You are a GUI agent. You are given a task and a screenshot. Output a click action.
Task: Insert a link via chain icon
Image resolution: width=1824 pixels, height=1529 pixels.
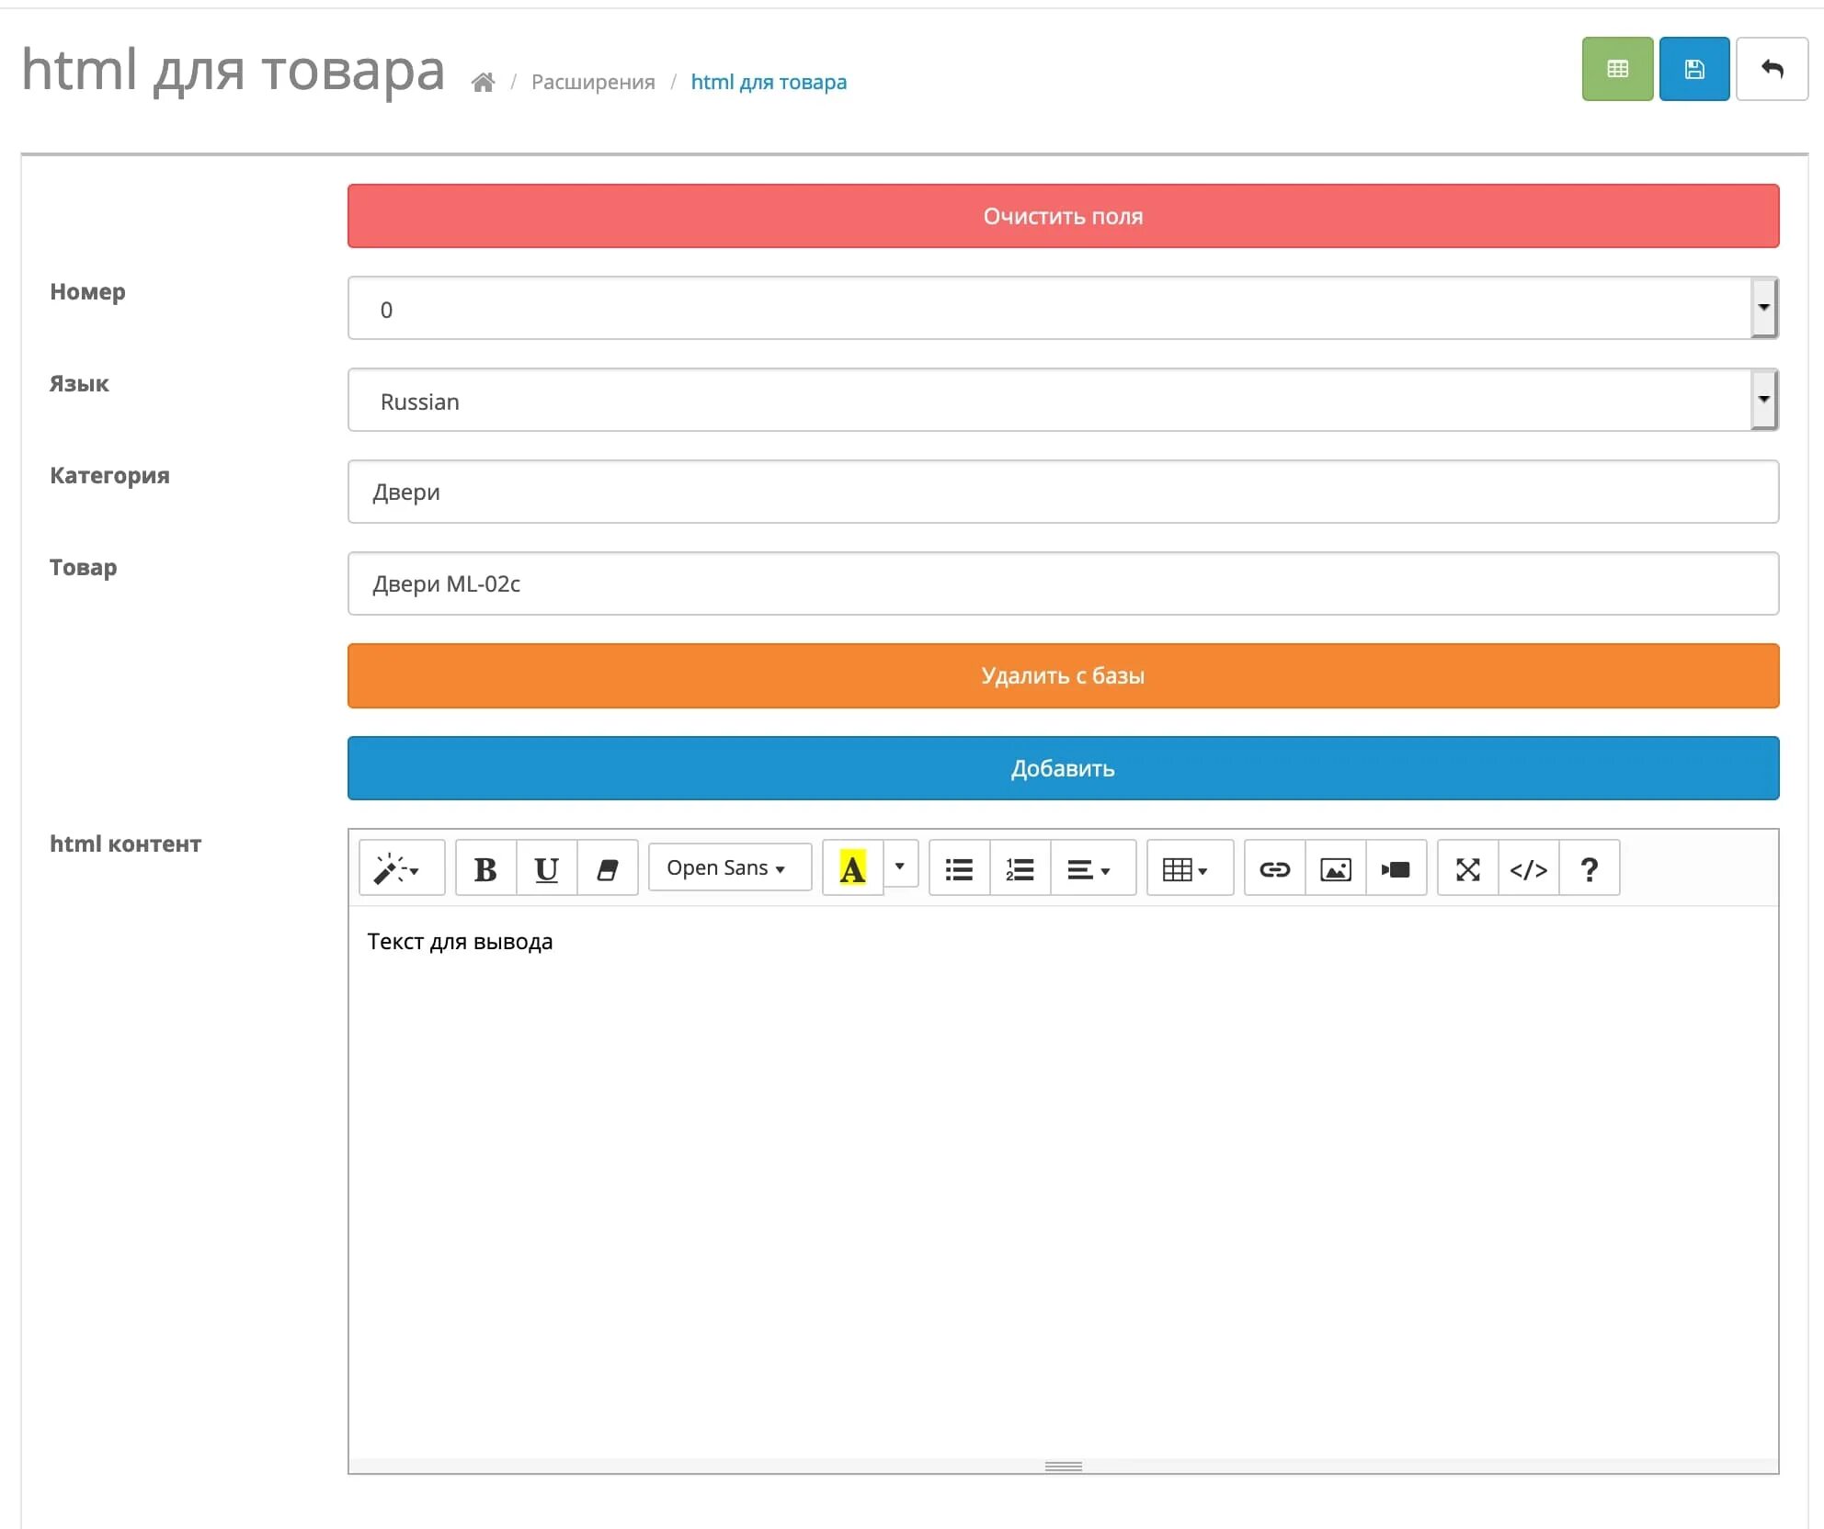click(1274, 868)
